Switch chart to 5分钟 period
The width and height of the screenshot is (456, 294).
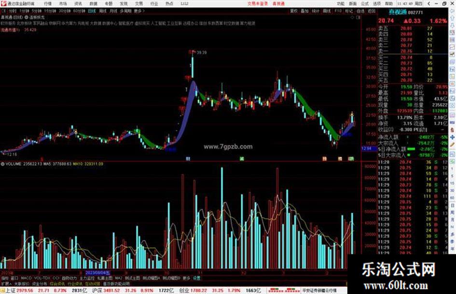pyautogui.click(x=36, y=11)
